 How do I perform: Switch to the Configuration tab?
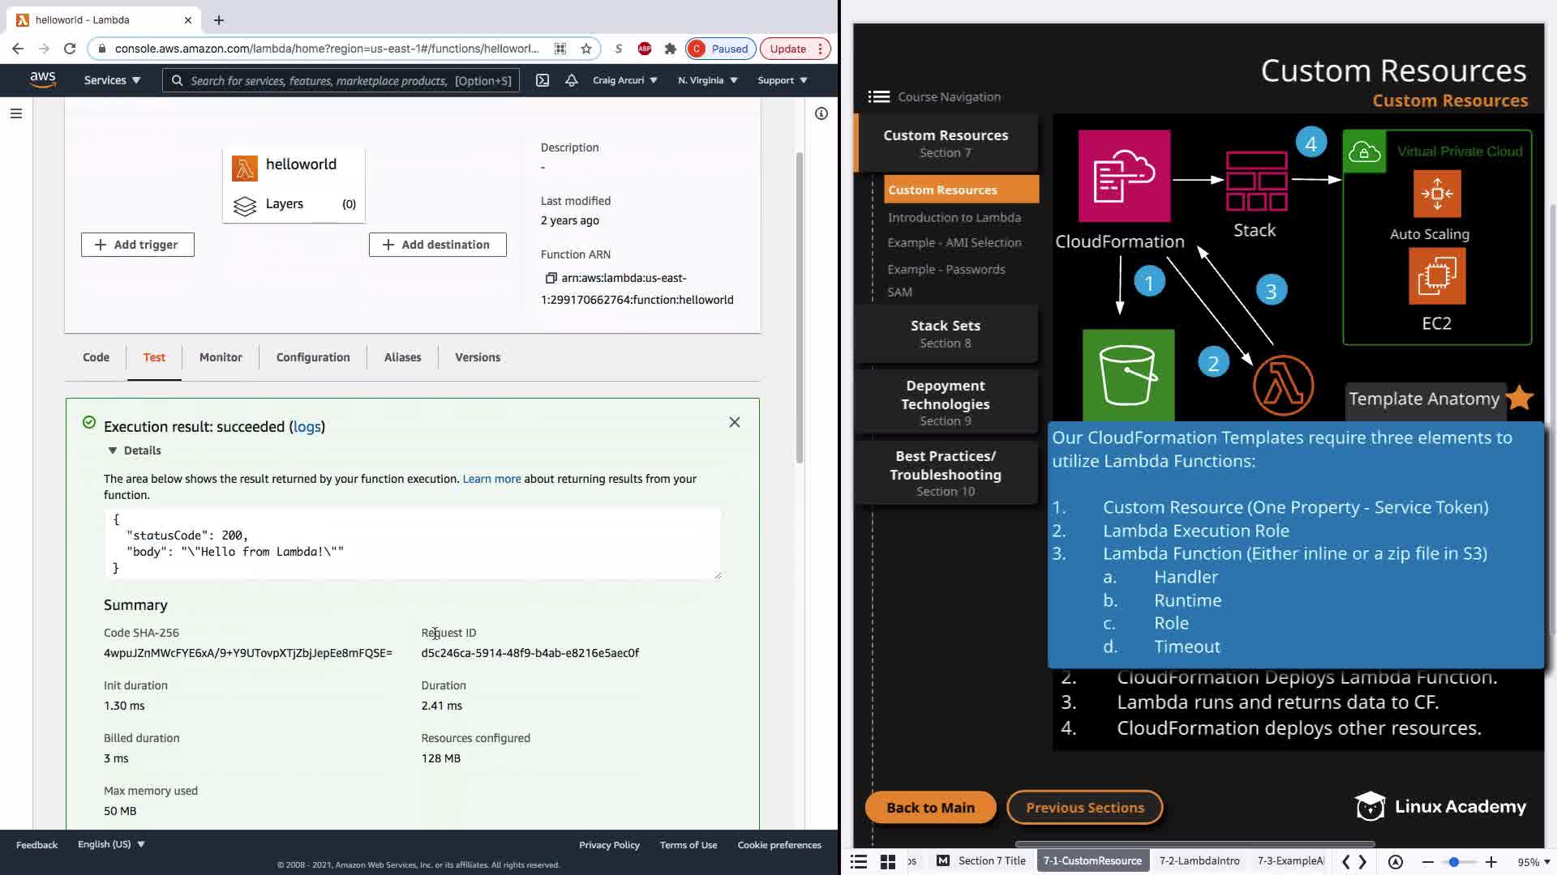(x=313, y=357)
